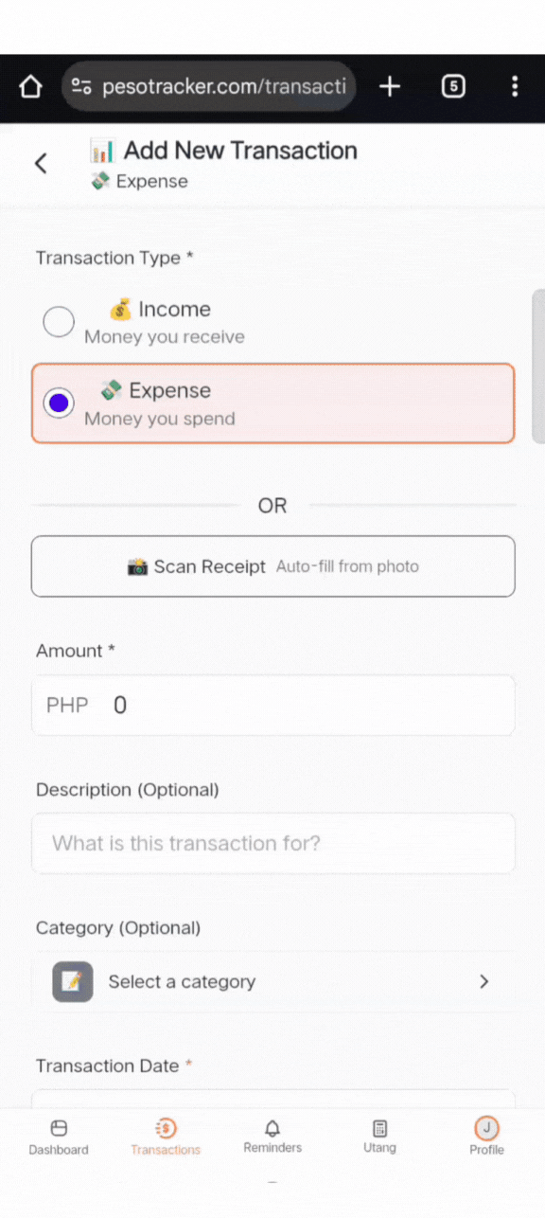545x1218 pixels.
Task: Expand Select a category with the chevron
Action: (483, 982)
